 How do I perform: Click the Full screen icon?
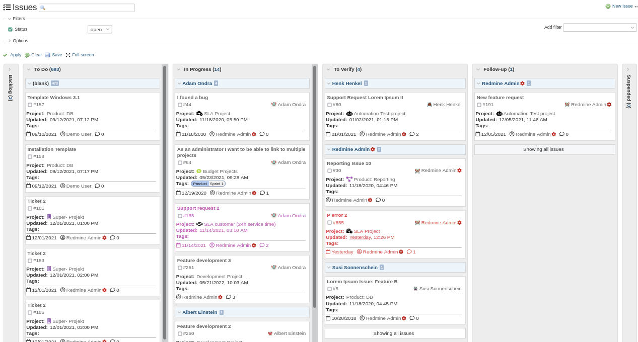pyautogui.click(x=68, y=55)
